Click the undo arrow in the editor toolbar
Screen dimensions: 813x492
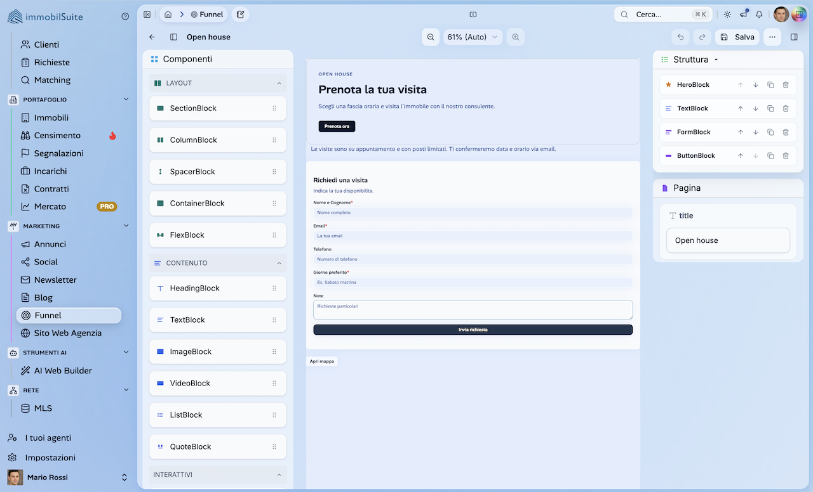[x=680, y=37]
